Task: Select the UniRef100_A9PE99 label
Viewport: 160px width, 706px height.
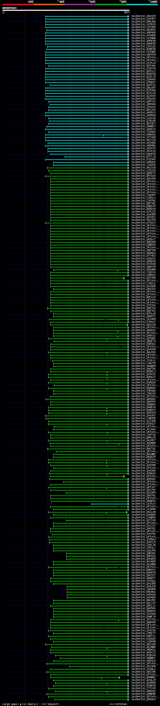Action: coord(143,41)
